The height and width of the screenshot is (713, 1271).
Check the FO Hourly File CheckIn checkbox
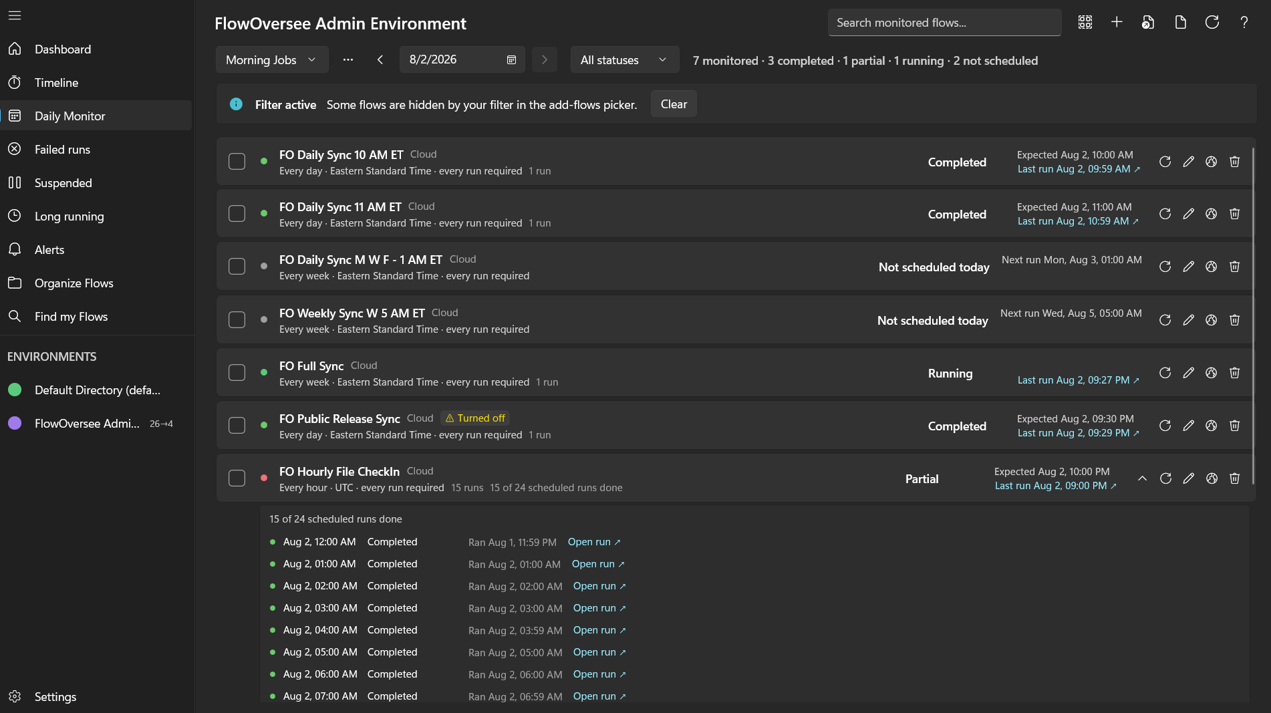[237, 478]
